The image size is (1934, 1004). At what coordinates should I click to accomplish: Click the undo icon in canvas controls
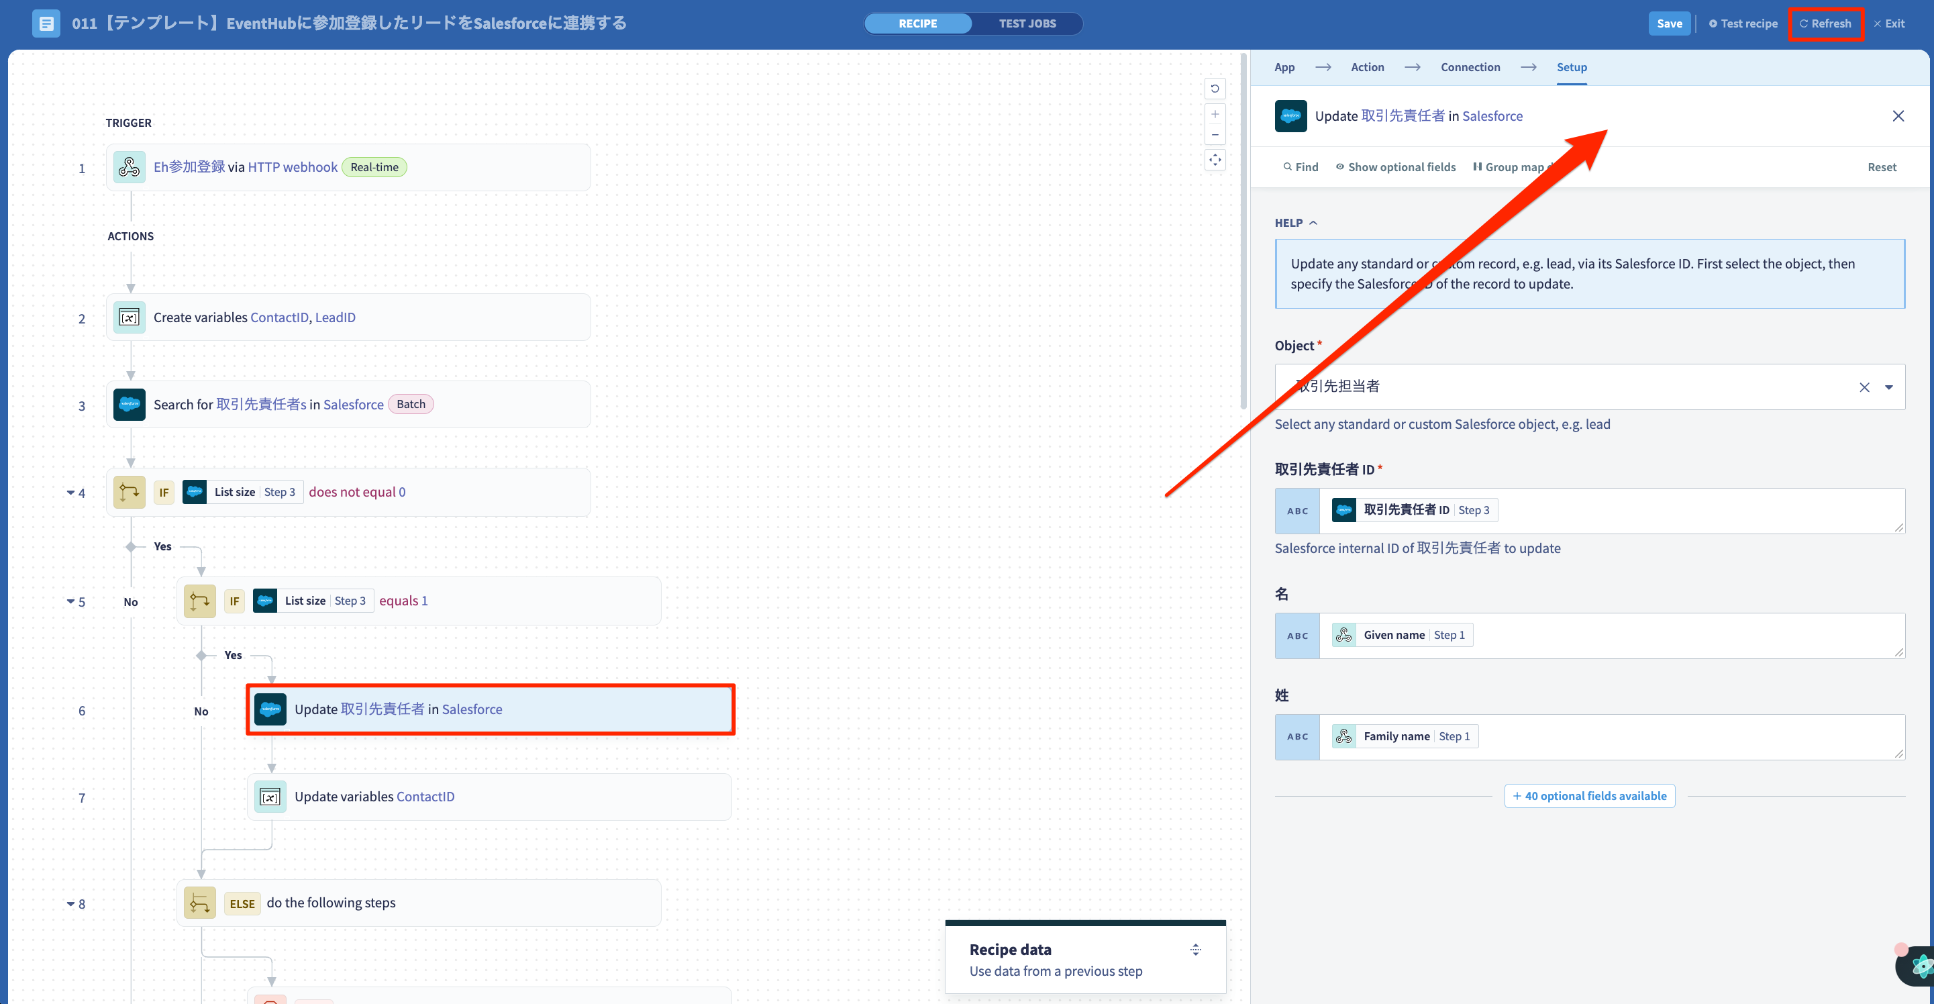[x=1215, y=89]
